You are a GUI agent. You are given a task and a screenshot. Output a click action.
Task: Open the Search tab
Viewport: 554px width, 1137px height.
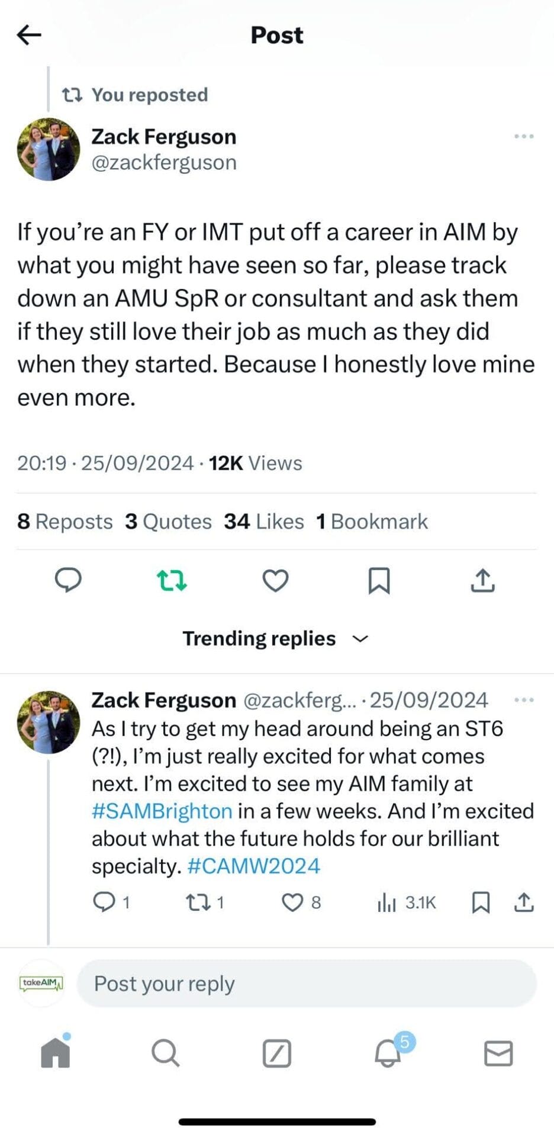(x=165, y=1054)
